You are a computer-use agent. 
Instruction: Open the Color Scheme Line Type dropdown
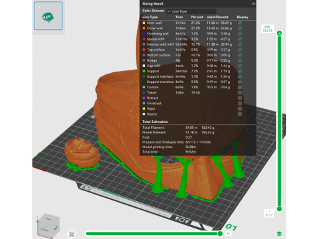(x=191, y=11)
